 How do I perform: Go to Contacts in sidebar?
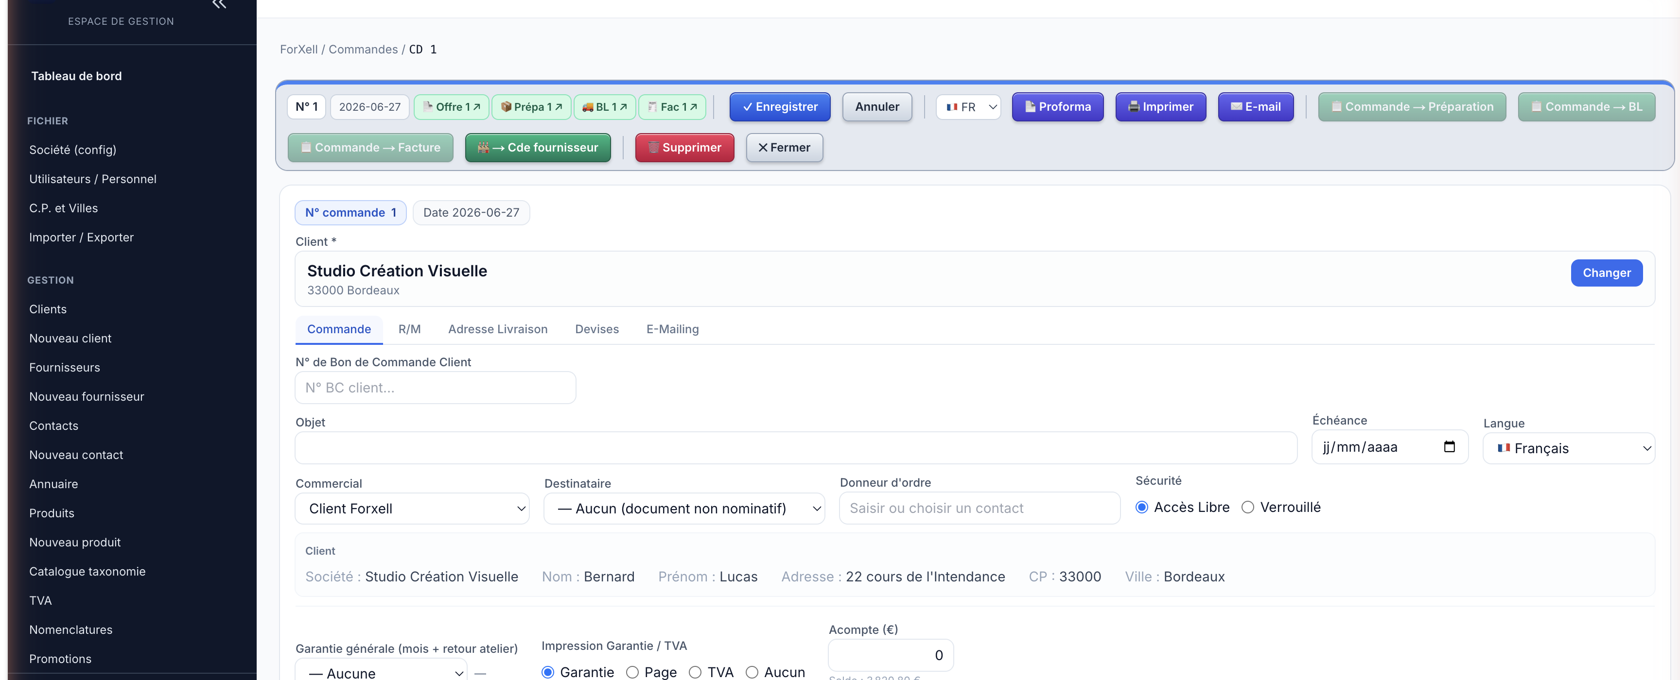pos(53,426)
